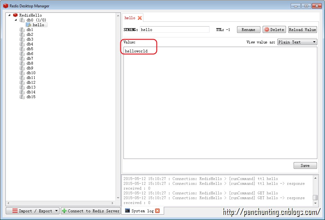Image resolution: width=325 pixels, height=220 pixels.
Task: Click the tree panel scroll down arrow
Action: click(118, 198)
